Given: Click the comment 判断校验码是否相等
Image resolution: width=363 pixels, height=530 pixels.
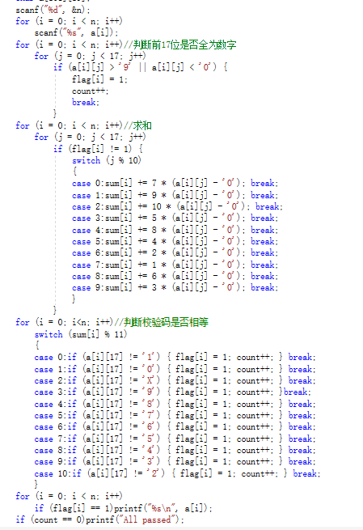Looking at the screenshot, I should 161,323.
